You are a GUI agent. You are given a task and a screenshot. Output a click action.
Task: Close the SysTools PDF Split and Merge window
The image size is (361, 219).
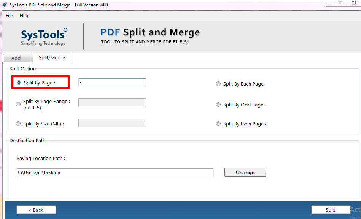tap(354, 3)
